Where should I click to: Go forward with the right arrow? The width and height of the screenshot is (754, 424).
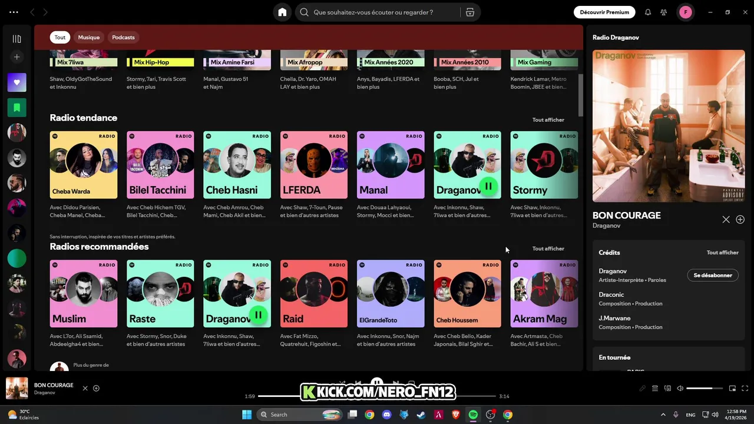tap(45, 12)
